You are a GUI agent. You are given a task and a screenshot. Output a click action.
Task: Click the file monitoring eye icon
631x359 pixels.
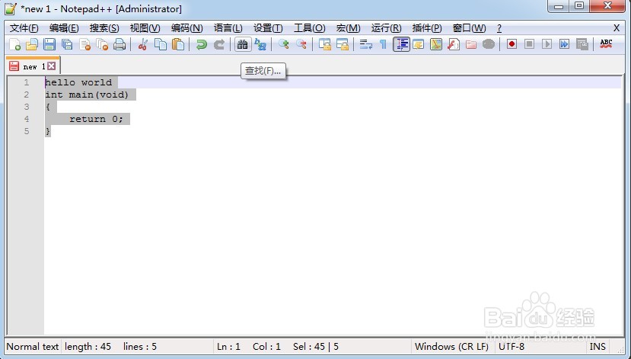tap(489, 44)
